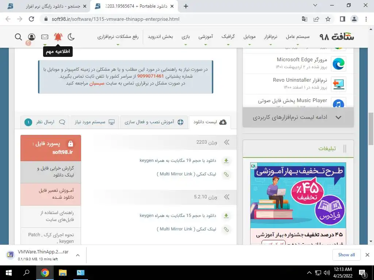Close the downloads bar

click(x=367, y=255)
